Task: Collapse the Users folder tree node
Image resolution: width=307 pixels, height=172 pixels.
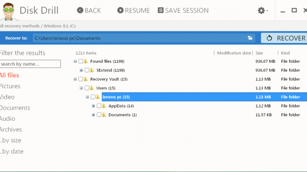Action: pyautogui.click(x=81, y=88)
